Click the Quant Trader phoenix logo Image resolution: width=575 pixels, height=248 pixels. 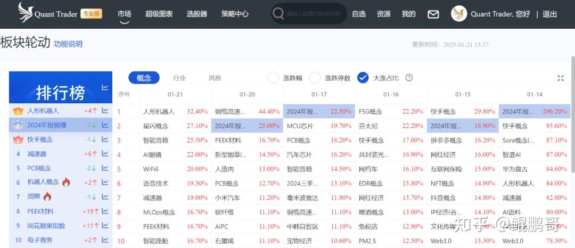point(26,13)
